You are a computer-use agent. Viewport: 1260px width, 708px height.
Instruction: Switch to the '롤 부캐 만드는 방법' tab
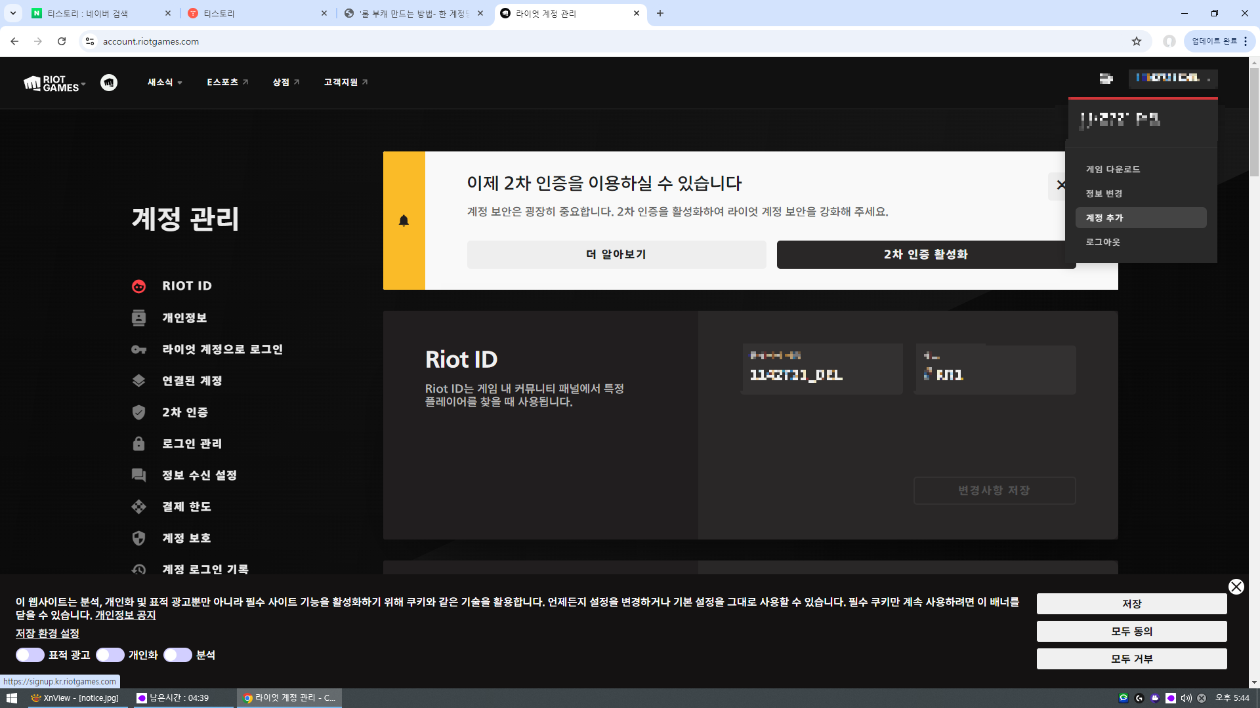pyautogui.click(x=413, y=13)
